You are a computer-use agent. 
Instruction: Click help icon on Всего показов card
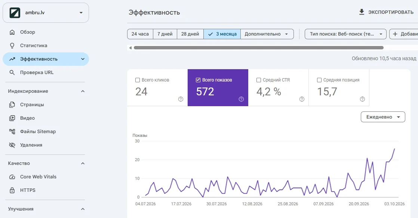point(241,99)
